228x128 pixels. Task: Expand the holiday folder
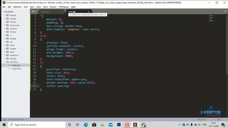point(5,39)
